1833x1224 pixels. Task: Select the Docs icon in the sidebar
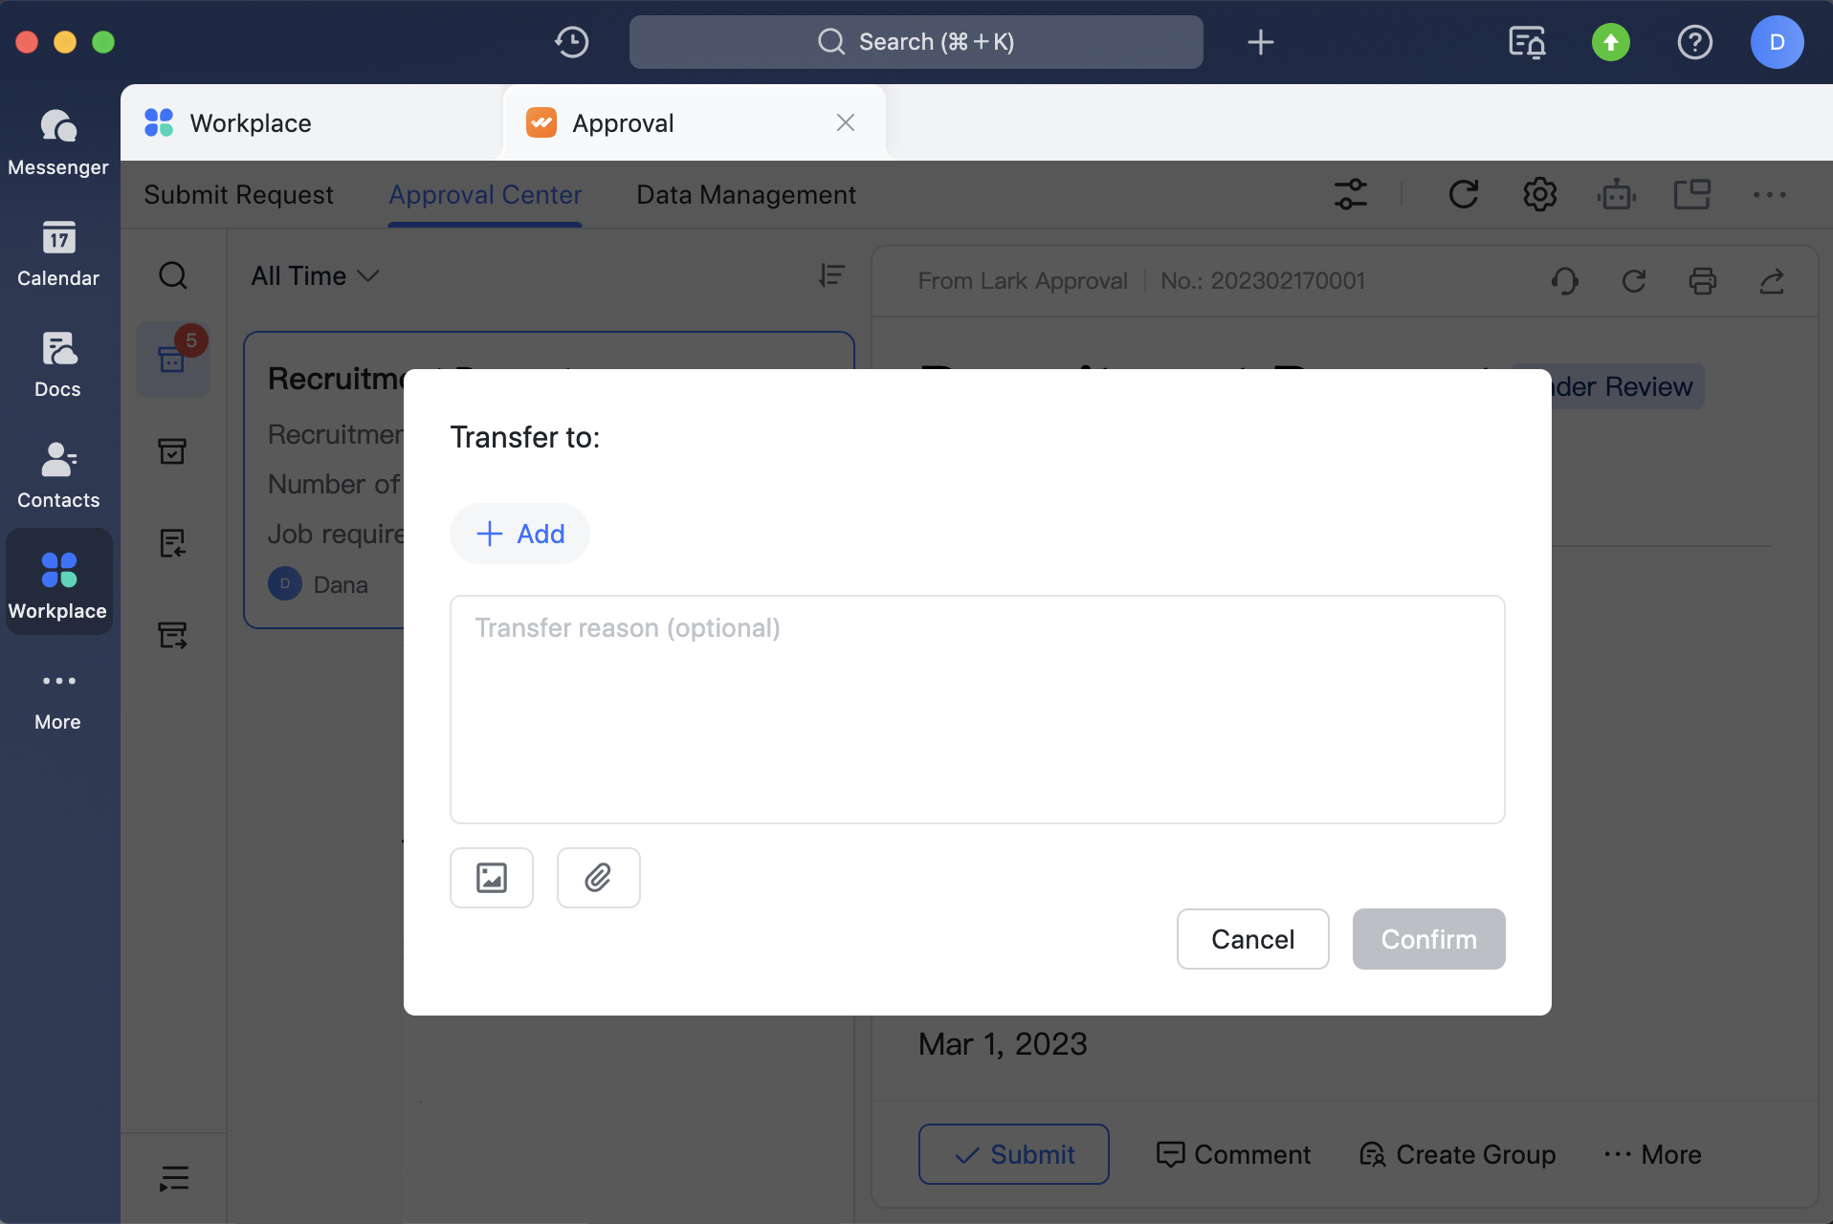57,363
